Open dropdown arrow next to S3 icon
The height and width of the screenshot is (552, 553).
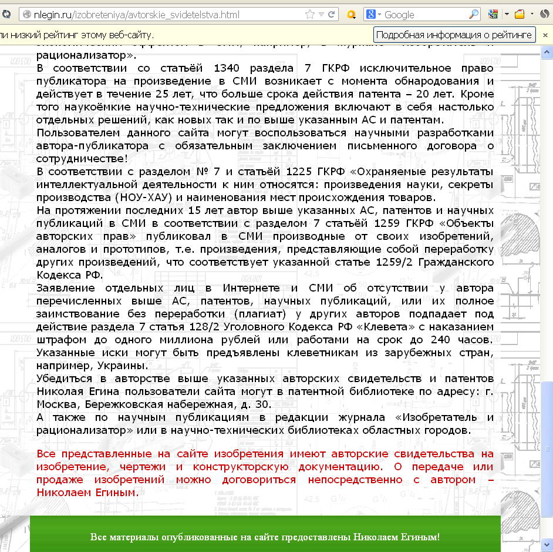pyautogui.click(x=507, y=15)
